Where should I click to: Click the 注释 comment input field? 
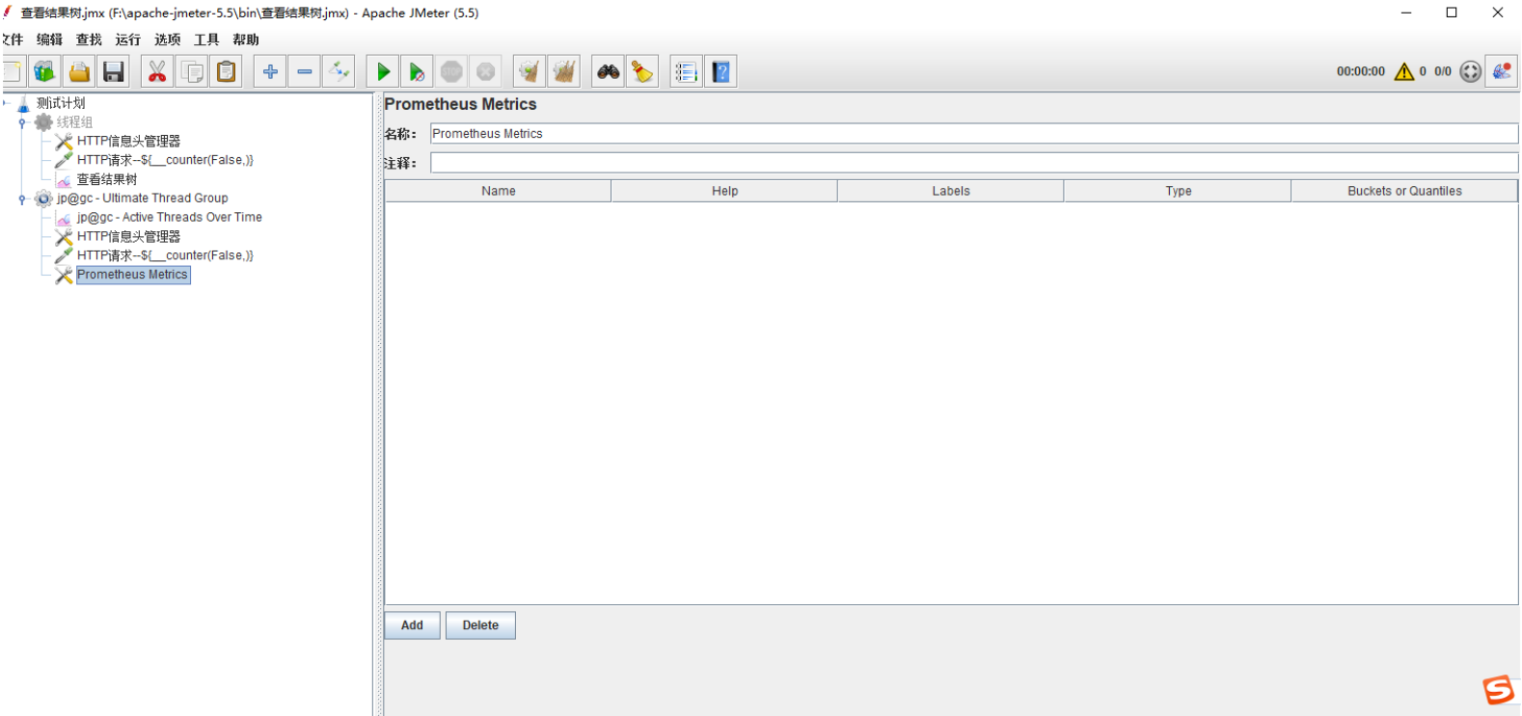click(x=973, y=163)
